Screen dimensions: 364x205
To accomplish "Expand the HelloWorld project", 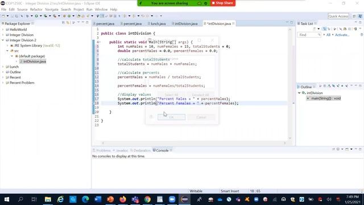I will click(x=3, y=30).
